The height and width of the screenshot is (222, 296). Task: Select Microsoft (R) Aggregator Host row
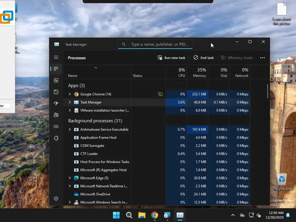point(157,170)
